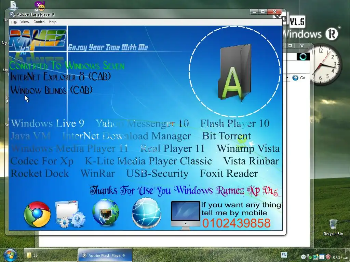Click the Go button in background window

[299, 78]
